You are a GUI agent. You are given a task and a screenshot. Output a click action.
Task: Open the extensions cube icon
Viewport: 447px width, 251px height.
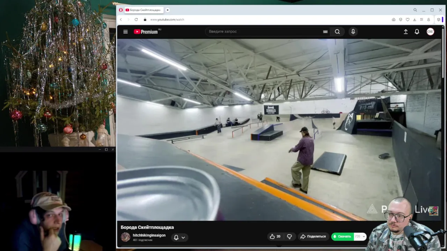click(x=439, y=20)
